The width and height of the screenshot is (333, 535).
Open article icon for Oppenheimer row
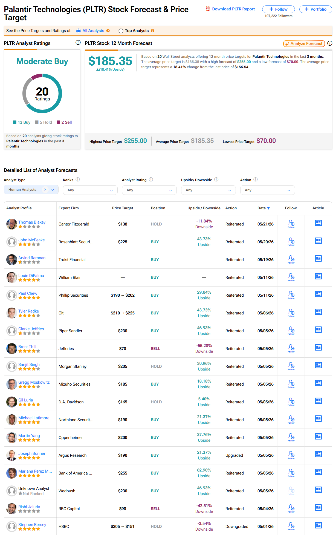point(318,436)
